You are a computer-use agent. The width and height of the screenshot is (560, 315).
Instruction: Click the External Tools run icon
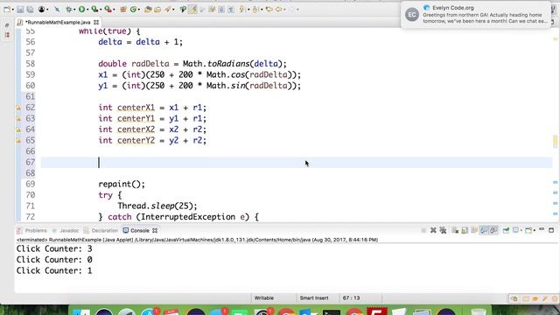click(108, 10)
